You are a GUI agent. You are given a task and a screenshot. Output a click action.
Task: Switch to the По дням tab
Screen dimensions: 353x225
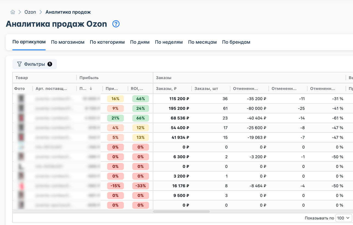pos(140,42)
